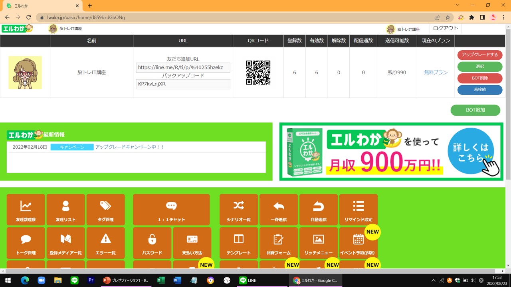Screen dimensions: 511x287
Task: Go back with browser back arrow
Action: (x=7, y=18)
